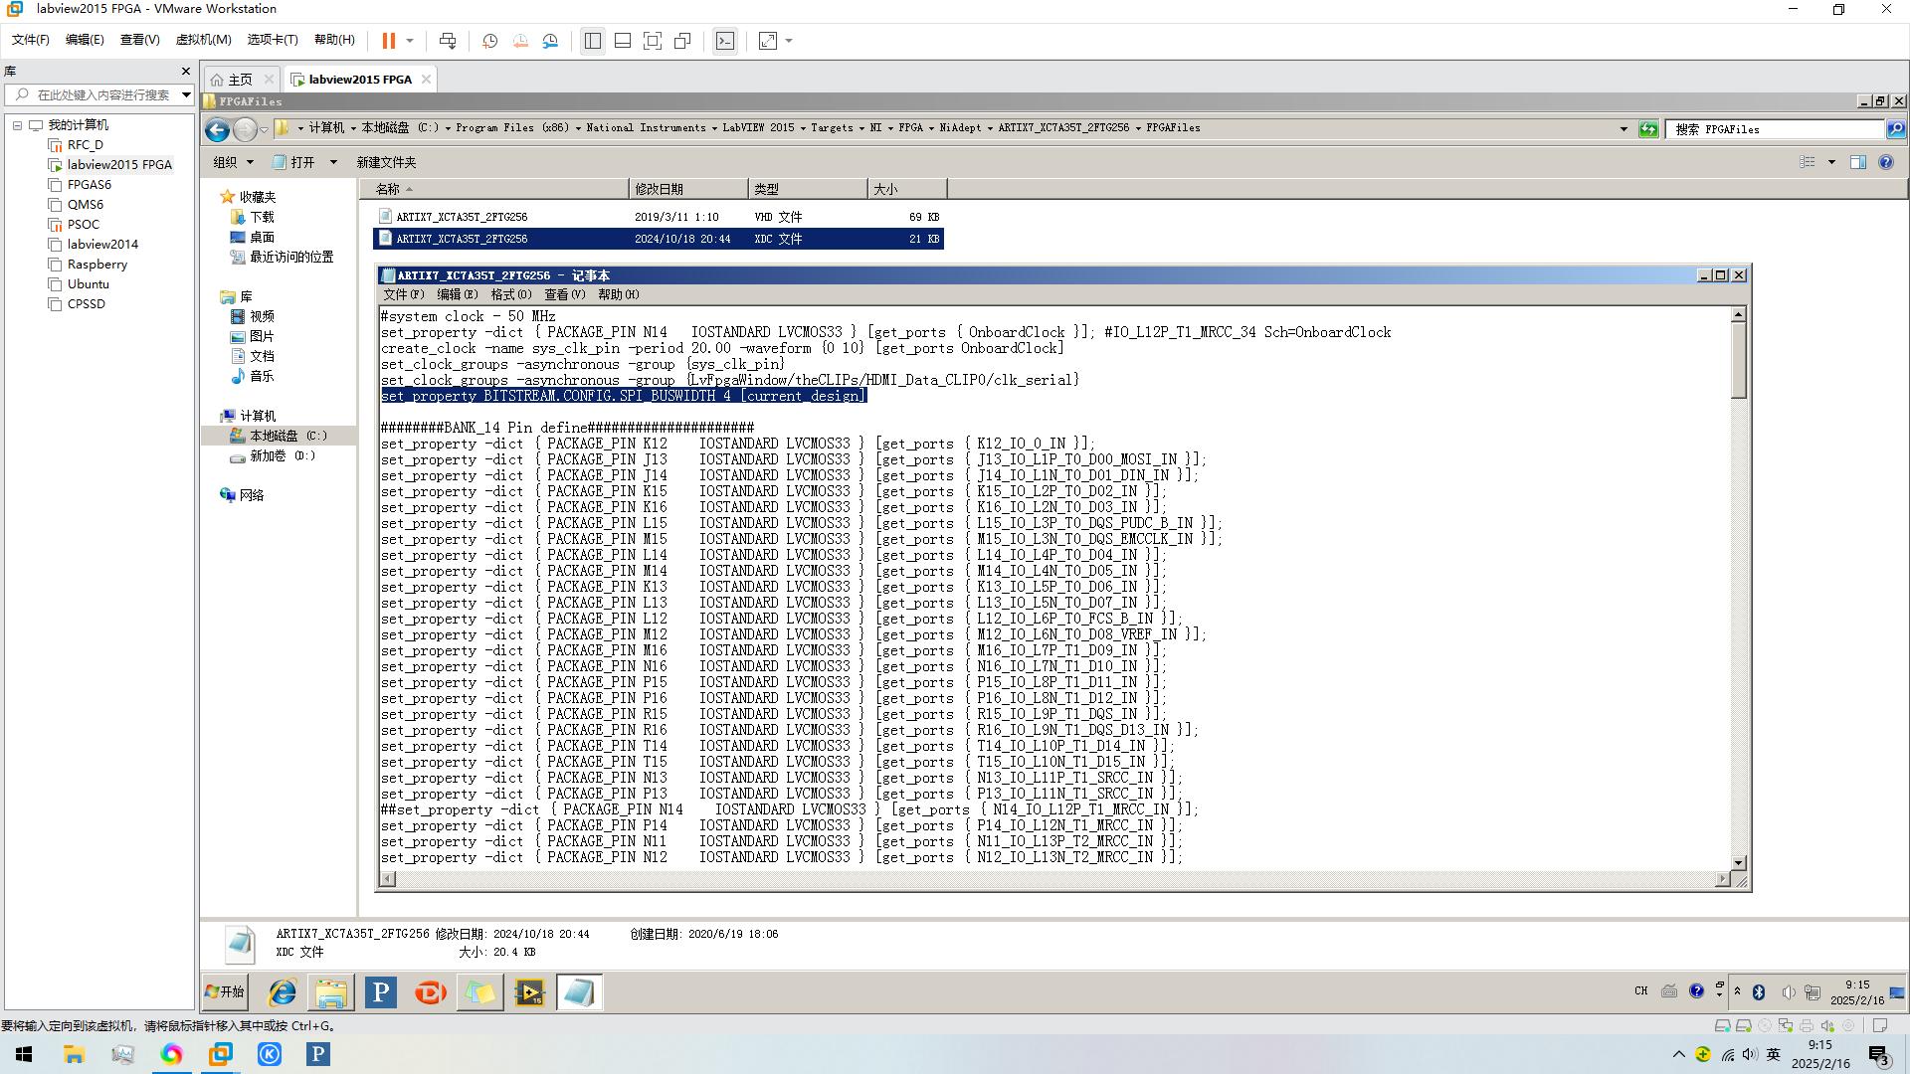Open the console view icon
The width and height of the screenshot is (1910, 1074).
click(725, 41)
